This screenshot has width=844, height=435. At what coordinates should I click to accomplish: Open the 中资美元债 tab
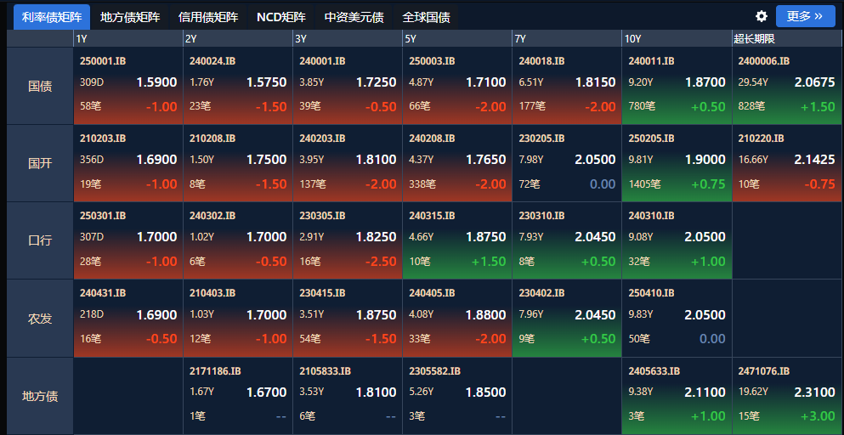point(354,17)
